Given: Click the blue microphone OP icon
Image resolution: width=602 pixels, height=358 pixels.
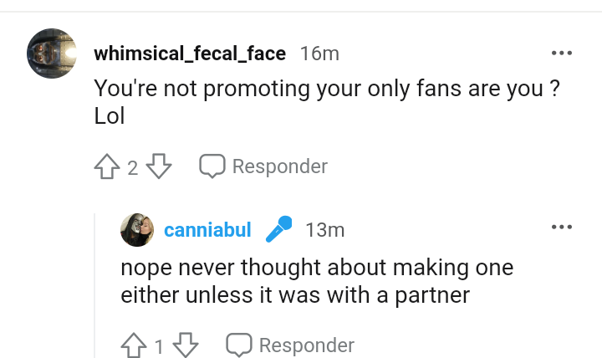Looking at the screenshot, I should click(278, 229).
